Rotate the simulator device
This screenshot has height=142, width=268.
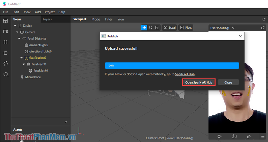(x=249, y=136)
